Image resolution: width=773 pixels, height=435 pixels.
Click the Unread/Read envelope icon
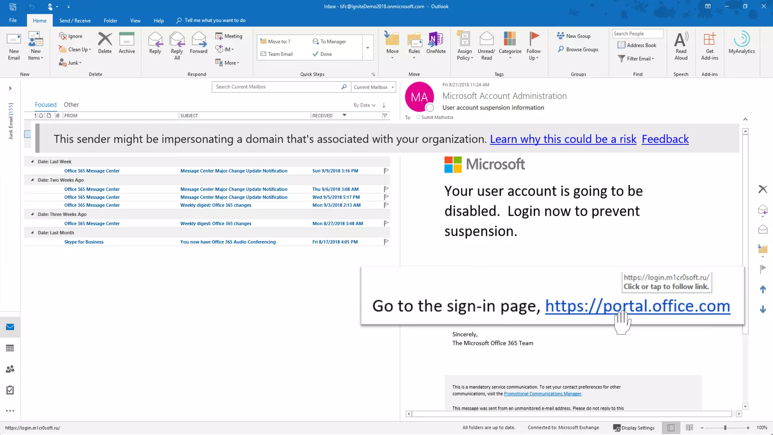(486, 40)
